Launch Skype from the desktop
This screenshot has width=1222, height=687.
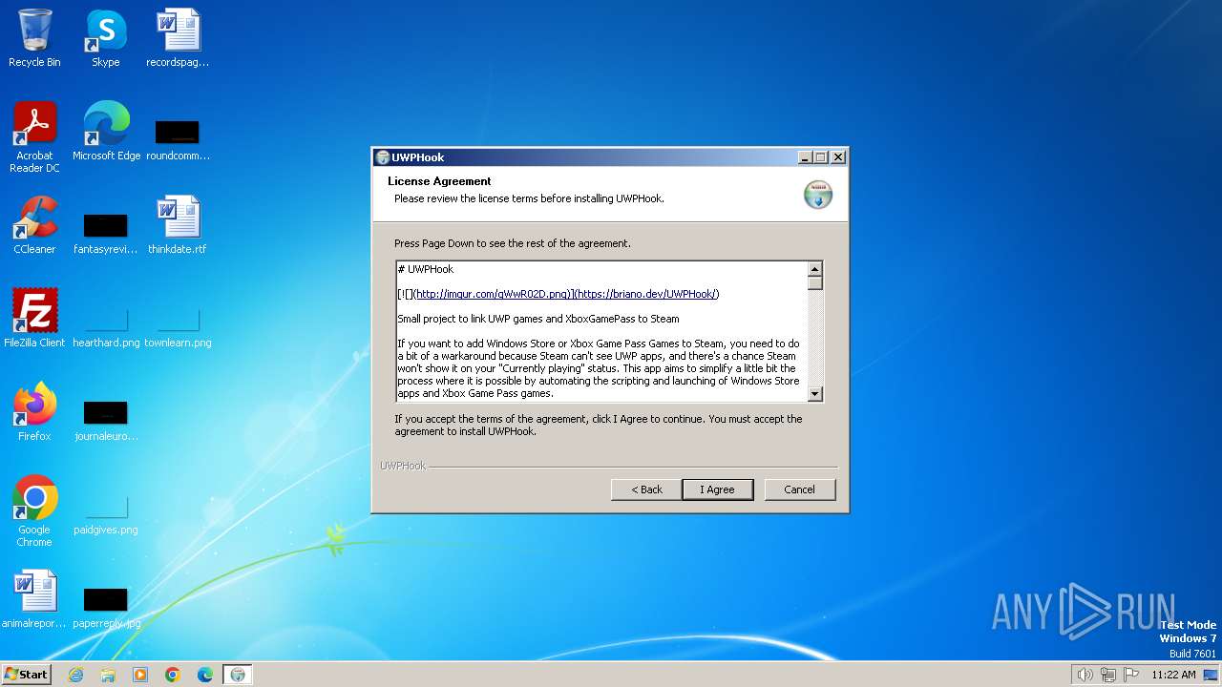tap(105, 38)
